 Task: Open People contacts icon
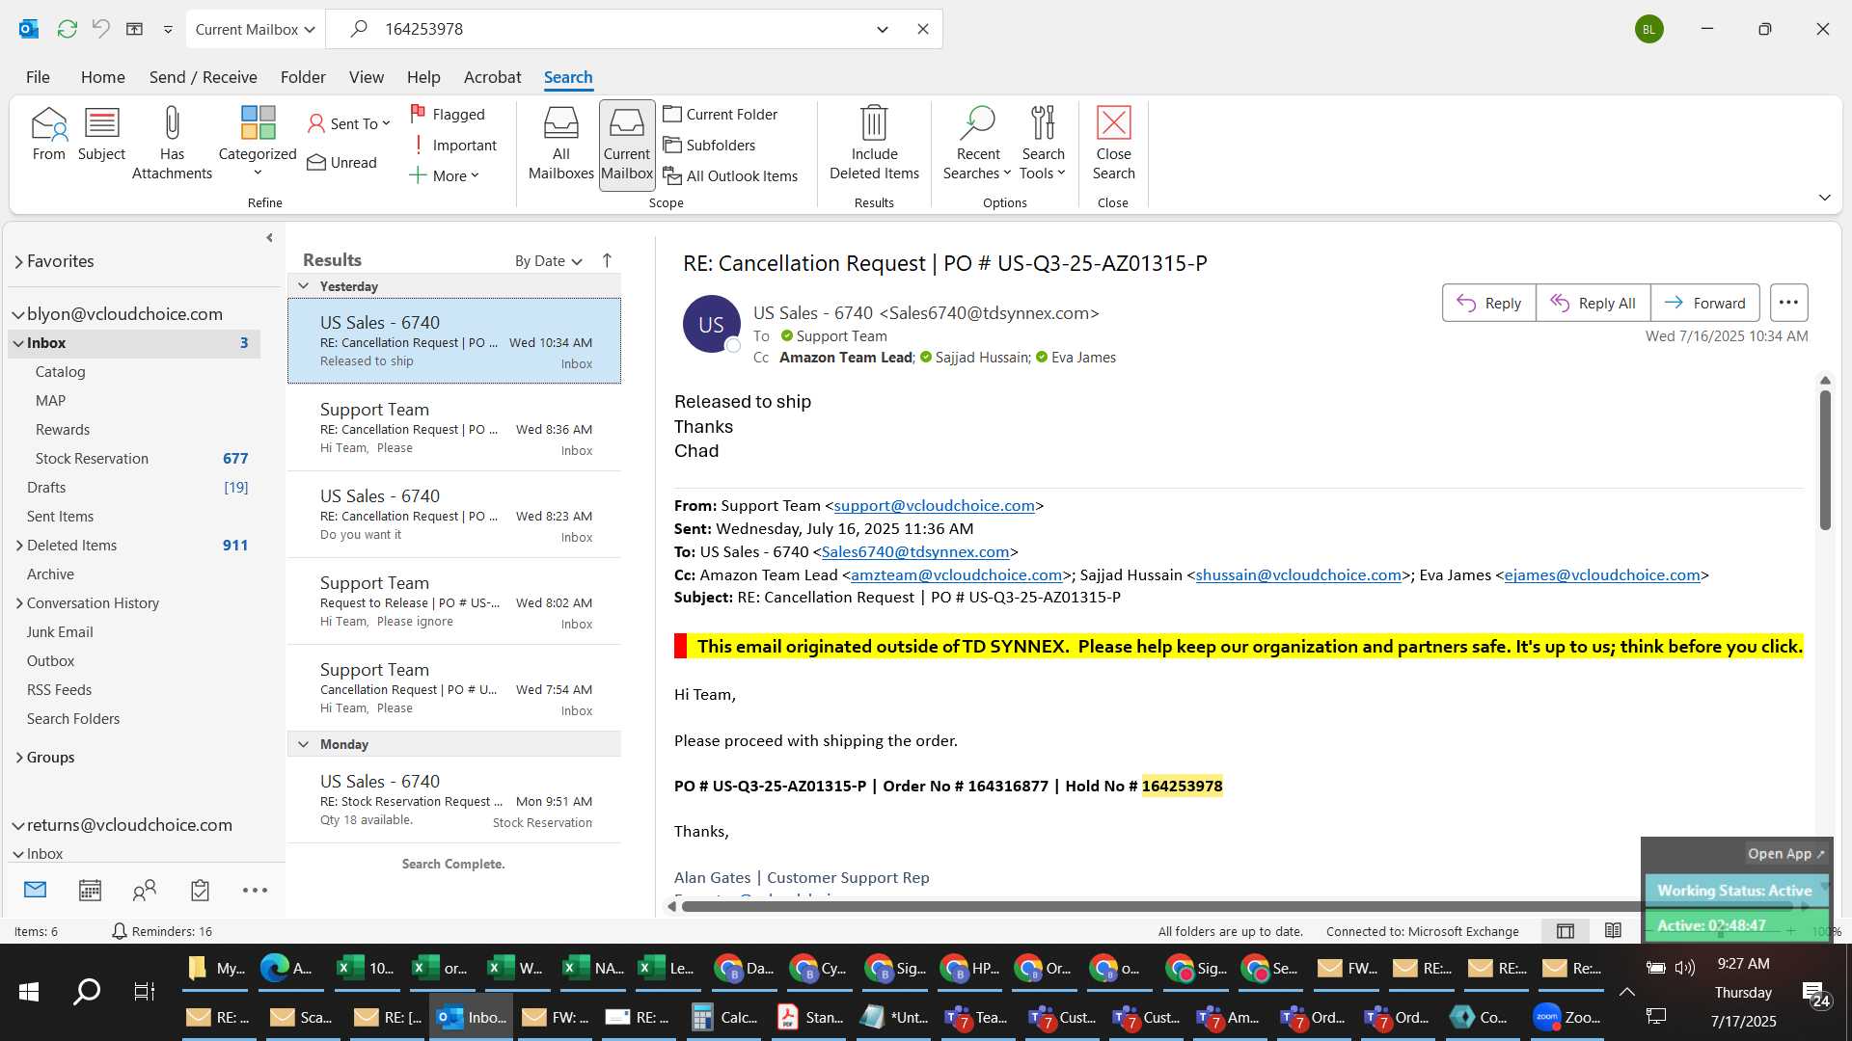point(145,890)
